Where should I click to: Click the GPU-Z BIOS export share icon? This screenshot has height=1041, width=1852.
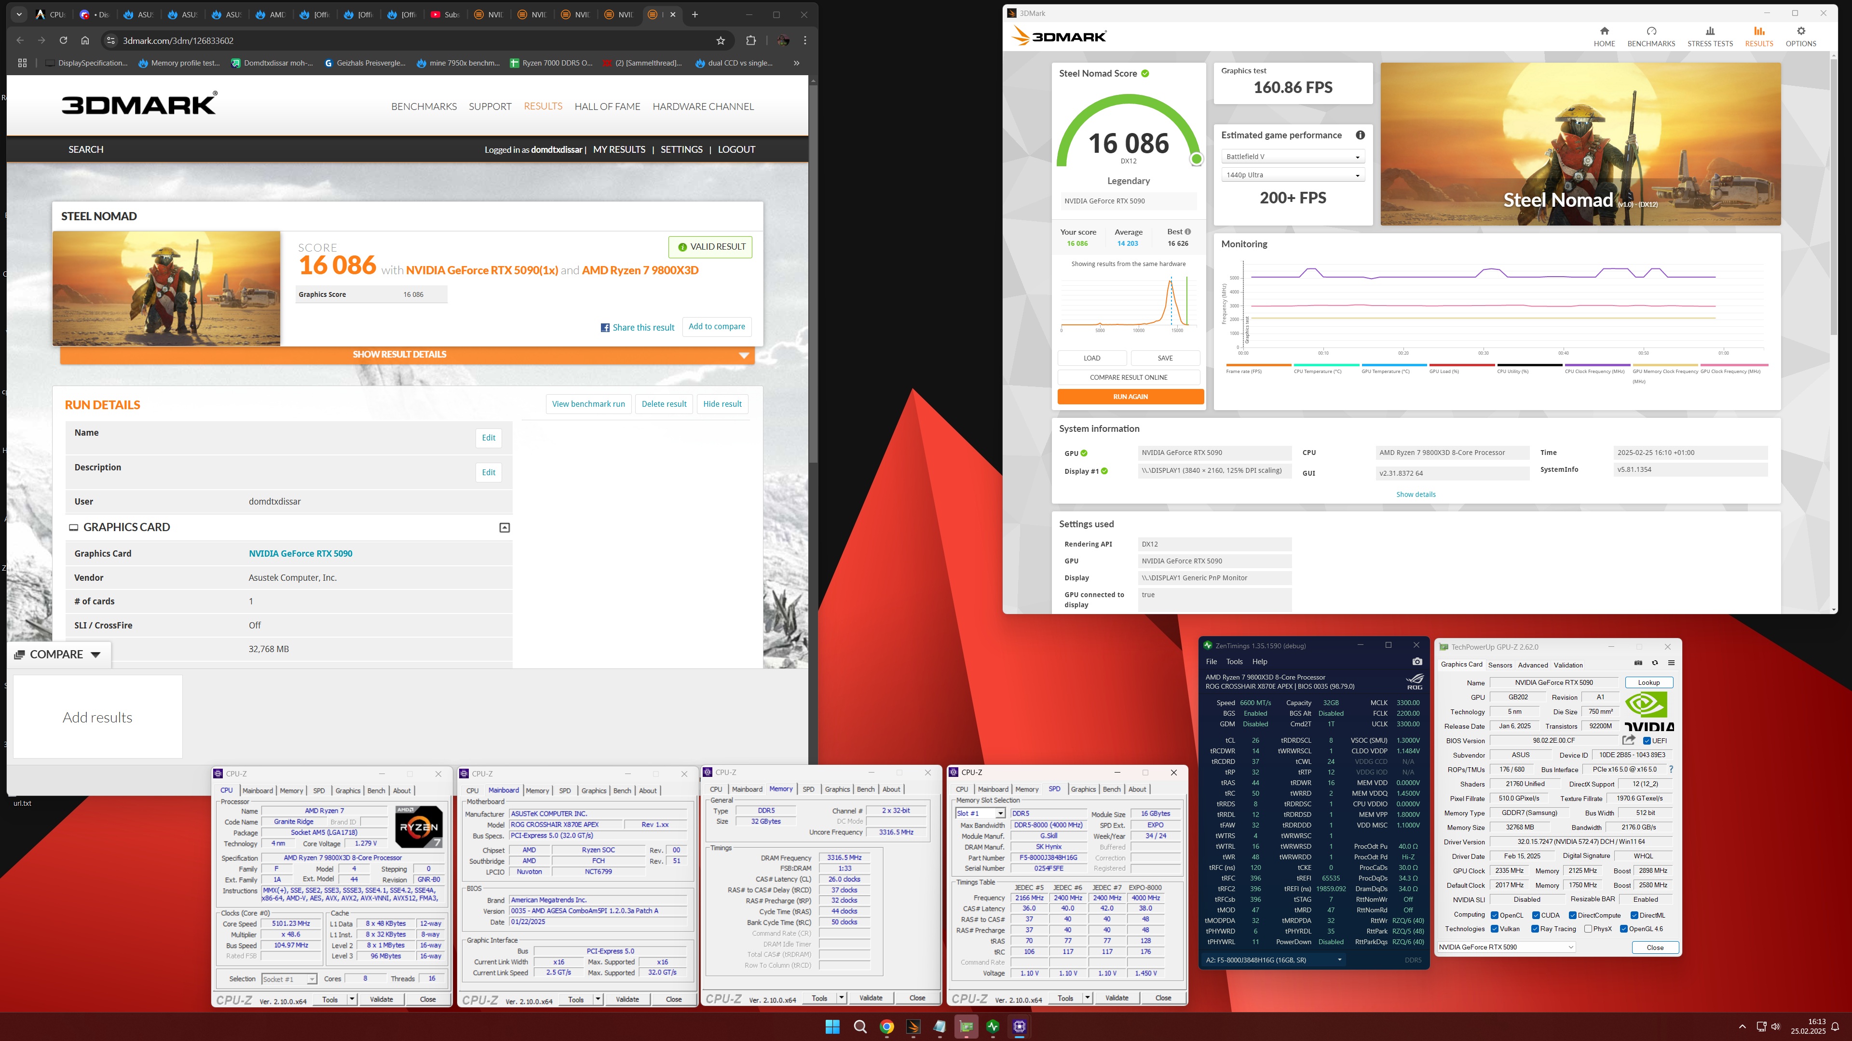[1629, 740]
